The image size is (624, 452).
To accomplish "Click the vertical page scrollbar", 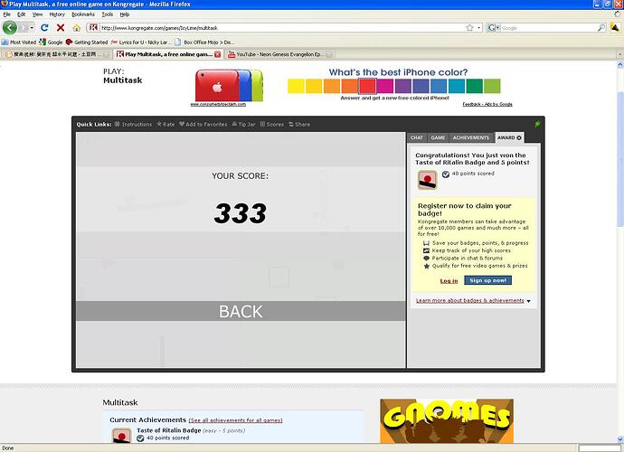I will [619, 159].
